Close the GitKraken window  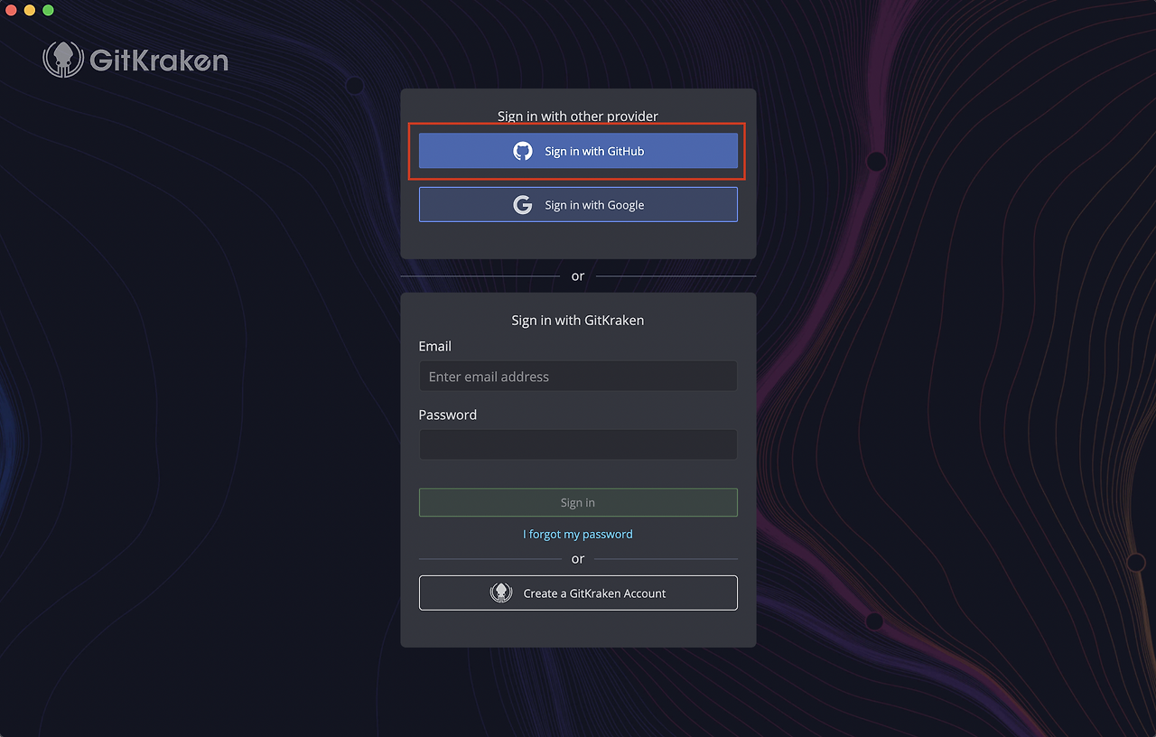coord(10,10)
